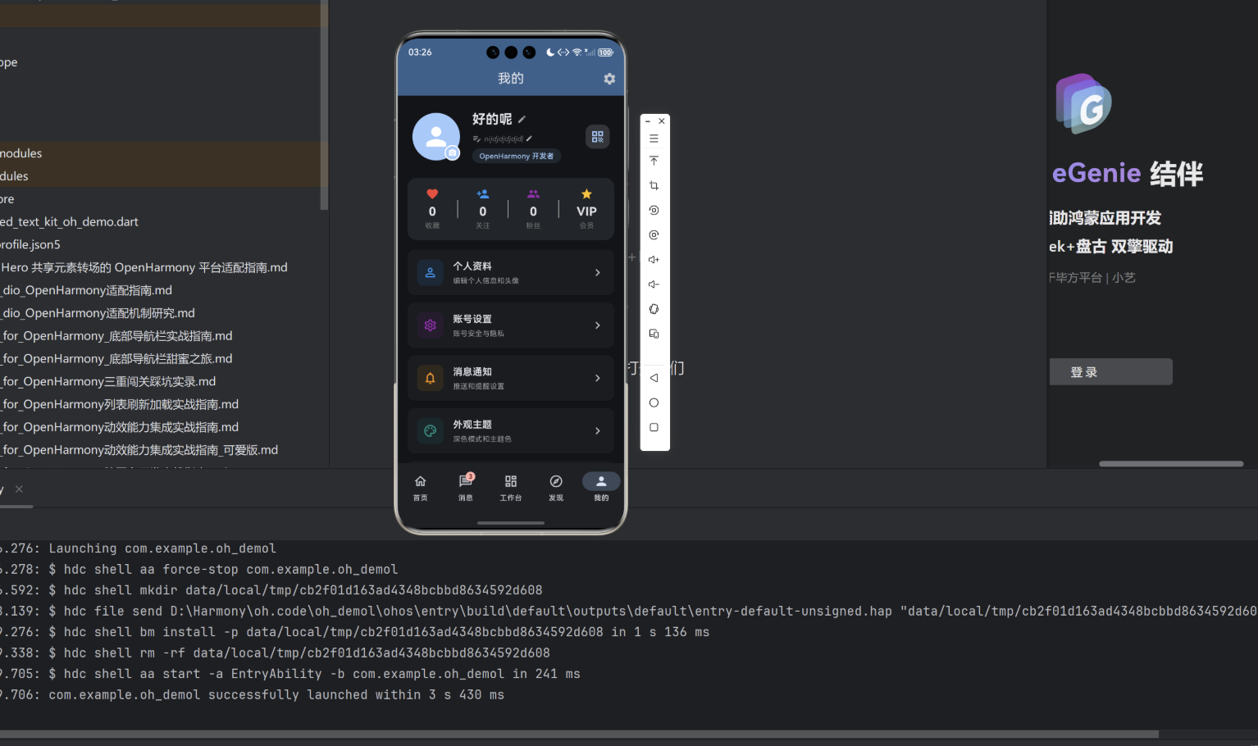
Task: Edit the signature line pencil icon
Action: coord(529,139)
